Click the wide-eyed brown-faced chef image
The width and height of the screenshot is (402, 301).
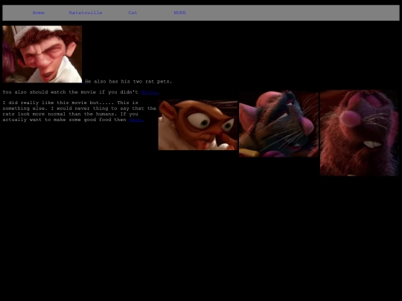click(x=198, y=125)
